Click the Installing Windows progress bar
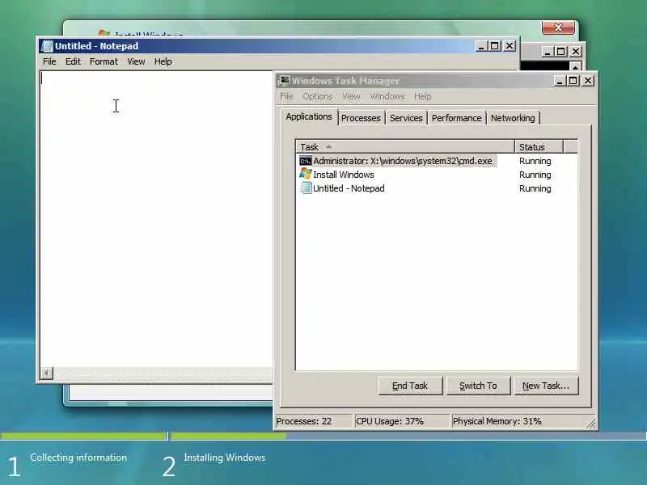 408,436
